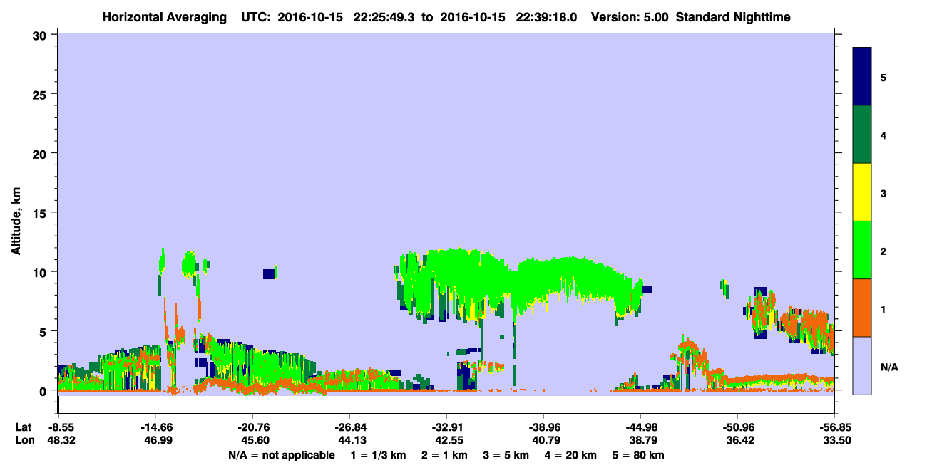Click the dark blue colorbar segment labeled 5
Viewport: 927px width, 475px height.
[x=862, y=77]
